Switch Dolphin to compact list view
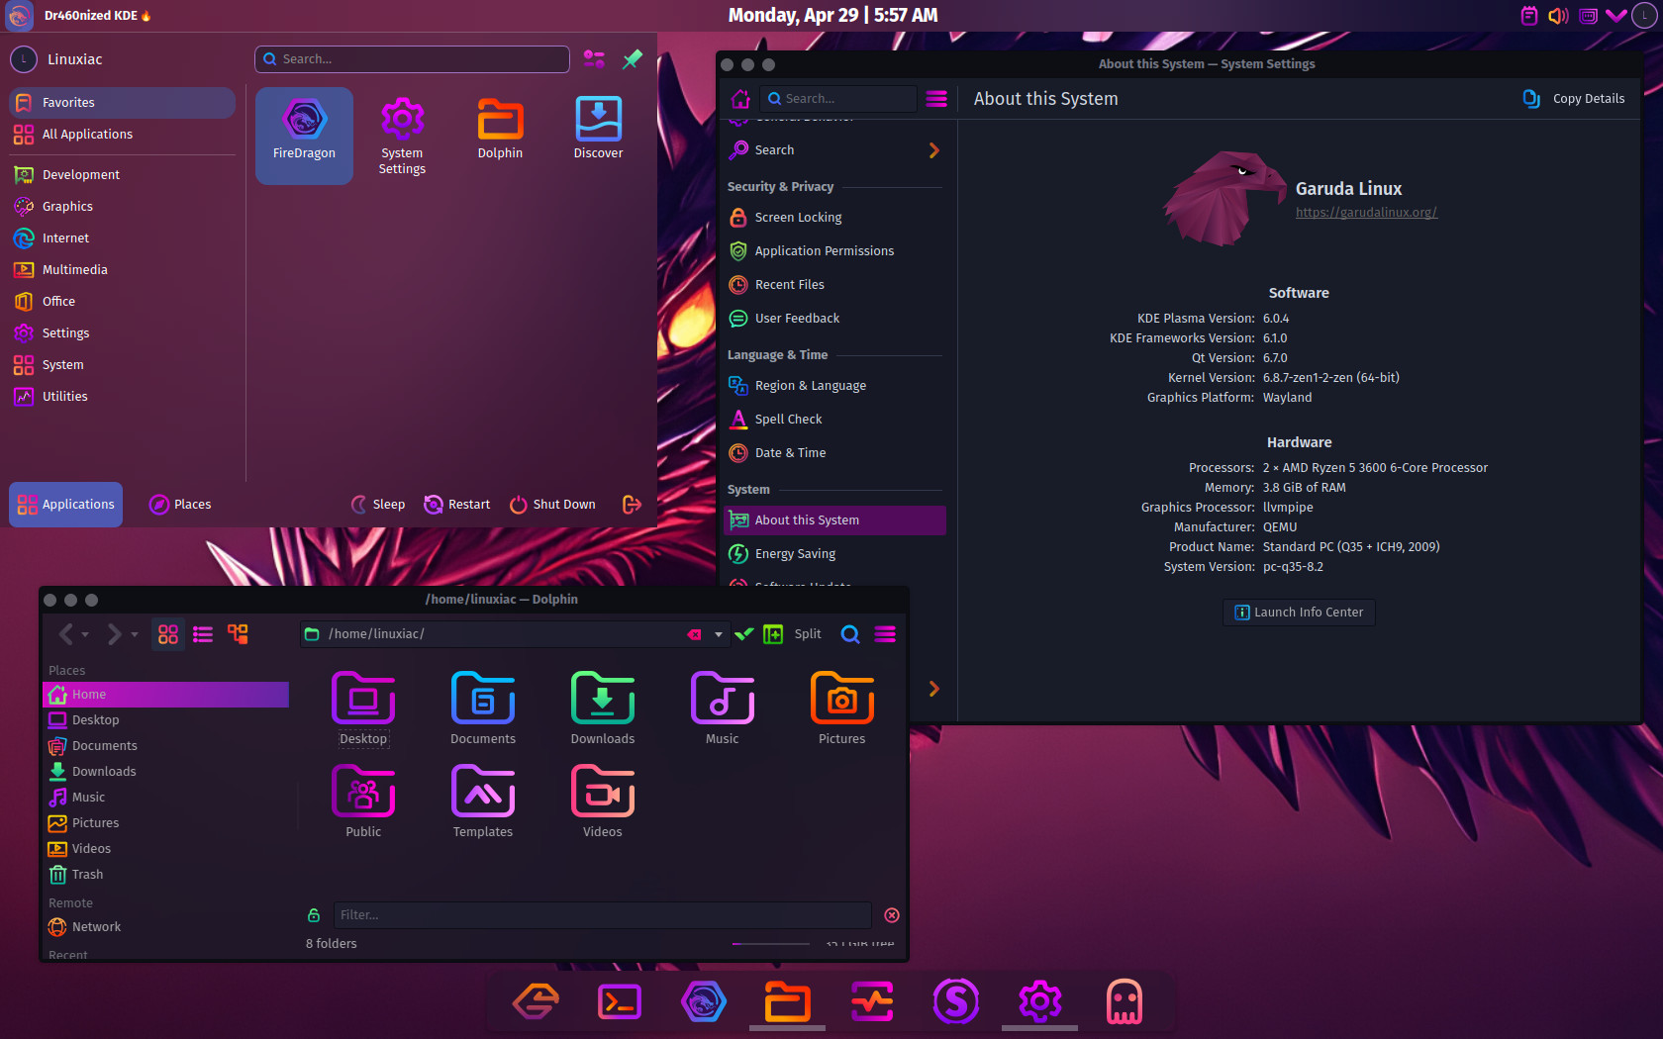 (x=203, y=634)
